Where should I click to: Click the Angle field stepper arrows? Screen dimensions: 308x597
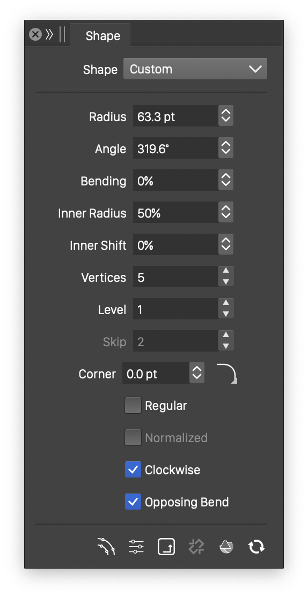tap(226, 148)
